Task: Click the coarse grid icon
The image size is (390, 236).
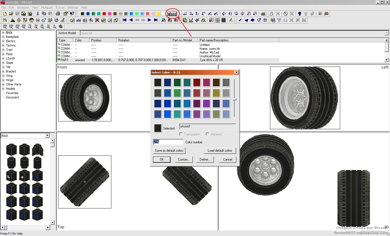Action: pos(217,20)
